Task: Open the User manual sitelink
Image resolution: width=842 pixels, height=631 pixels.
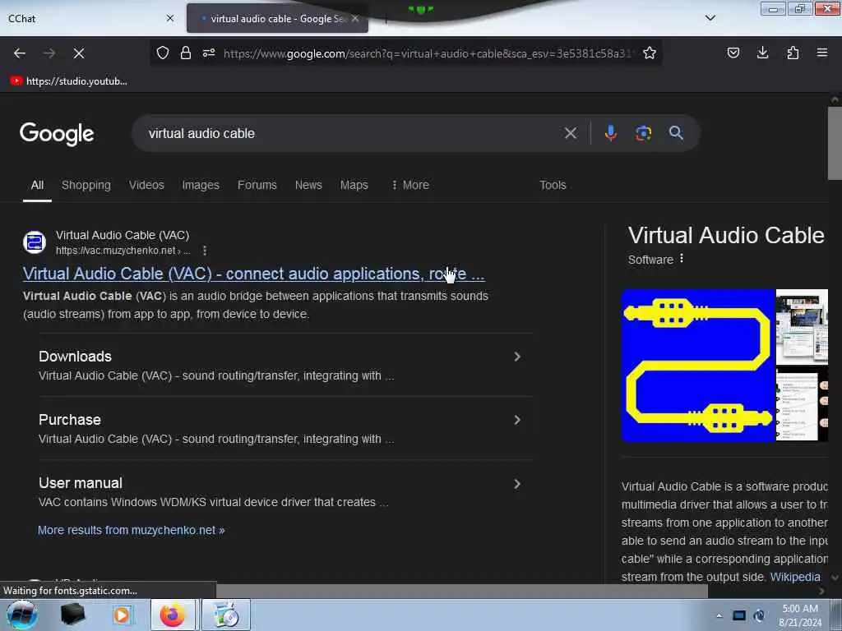Action: (81, 483)
